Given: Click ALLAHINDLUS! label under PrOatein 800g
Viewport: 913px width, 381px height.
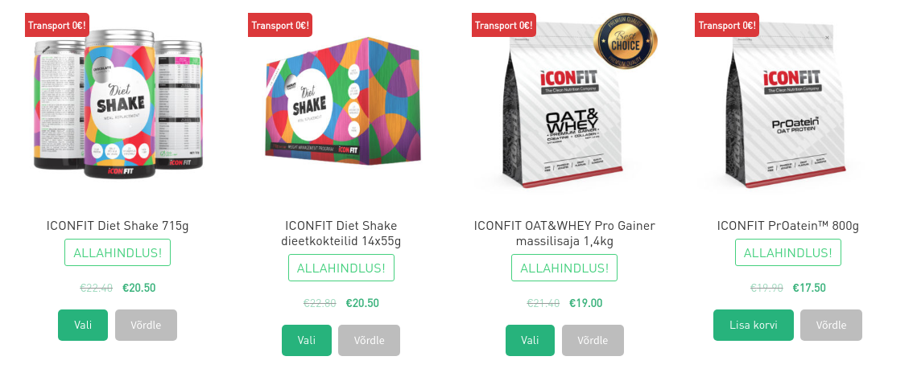Looking at the screenshot, I should pyautogui.click(x=788, y=252).
